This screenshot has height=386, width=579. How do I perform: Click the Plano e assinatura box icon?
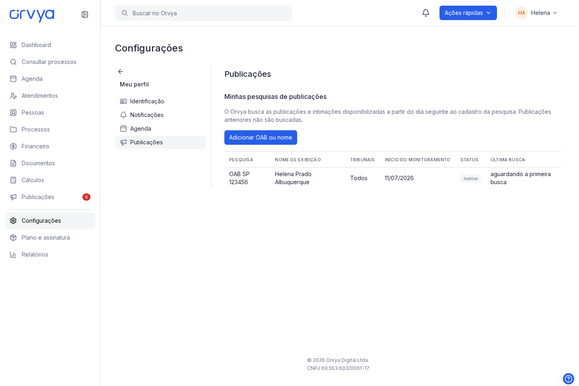click(x=13, y=238)
